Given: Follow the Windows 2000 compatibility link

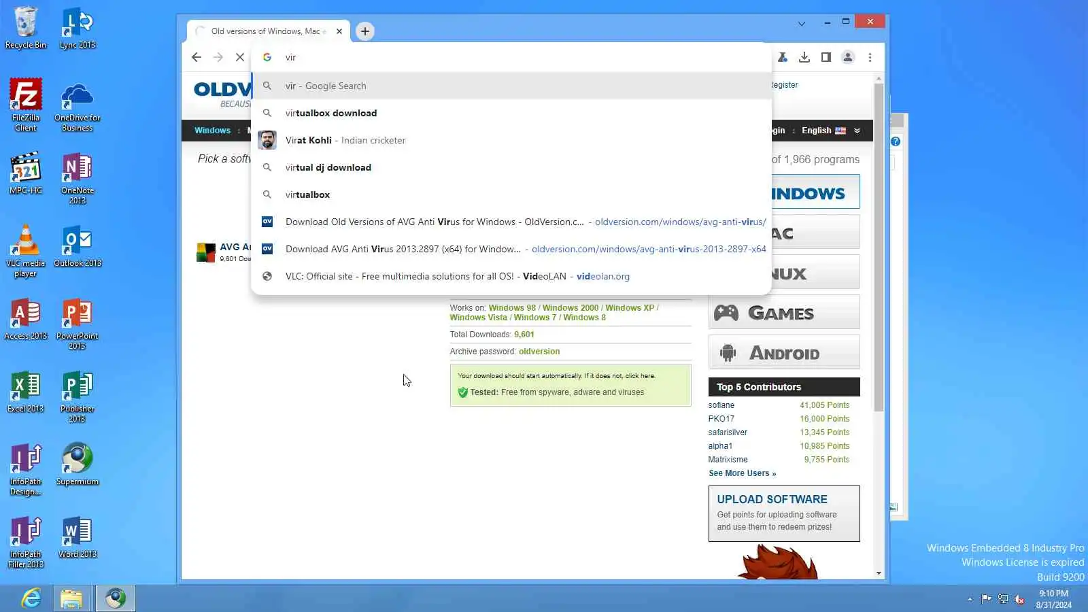Looking at the screenshot, I should [x=571, y=308].
